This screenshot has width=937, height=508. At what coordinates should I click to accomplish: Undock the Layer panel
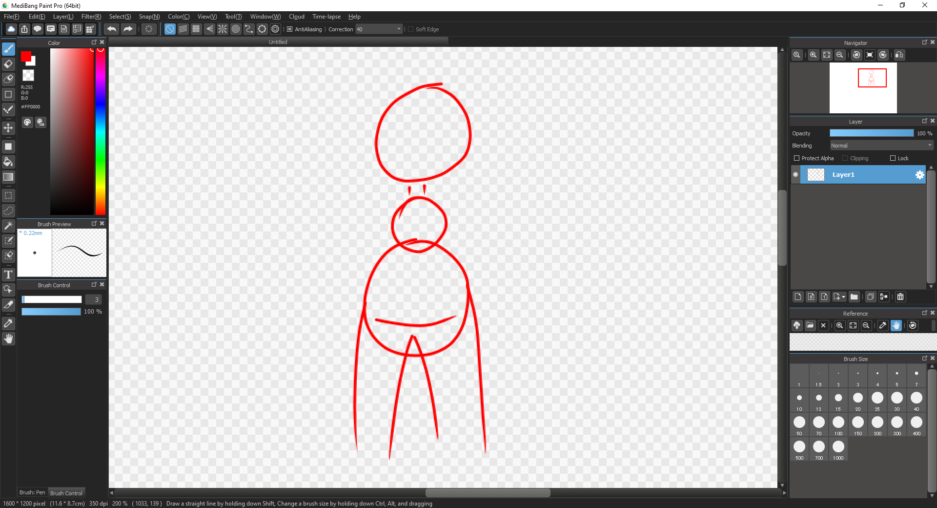(x=924, y=121)
